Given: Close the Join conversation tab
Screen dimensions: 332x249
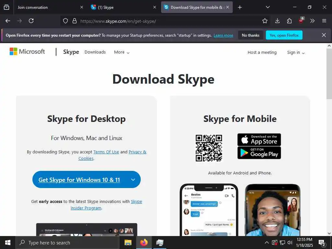Looking at the screenshot, I should pyautogui.click(x=82, y=7).
